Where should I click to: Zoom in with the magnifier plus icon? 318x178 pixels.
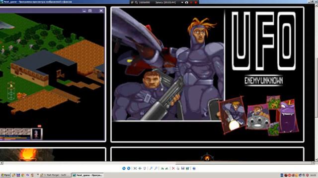click(x=151, y=168)
